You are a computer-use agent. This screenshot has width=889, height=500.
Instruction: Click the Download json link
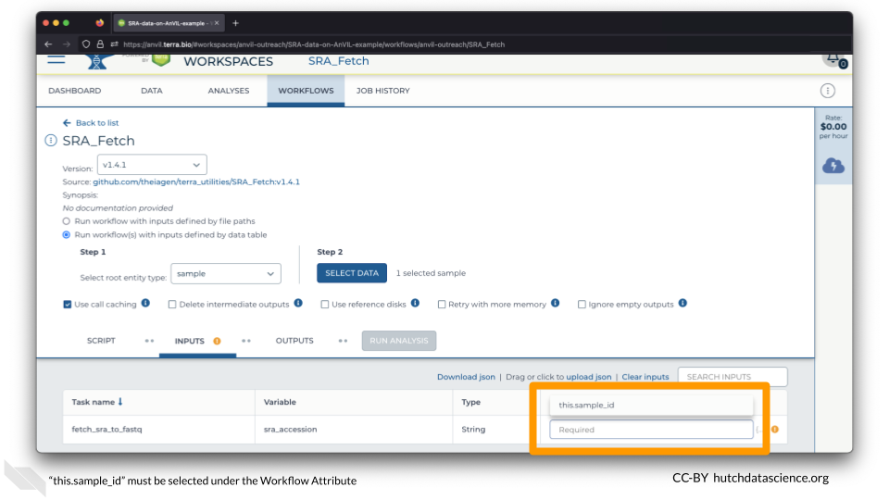466,377
